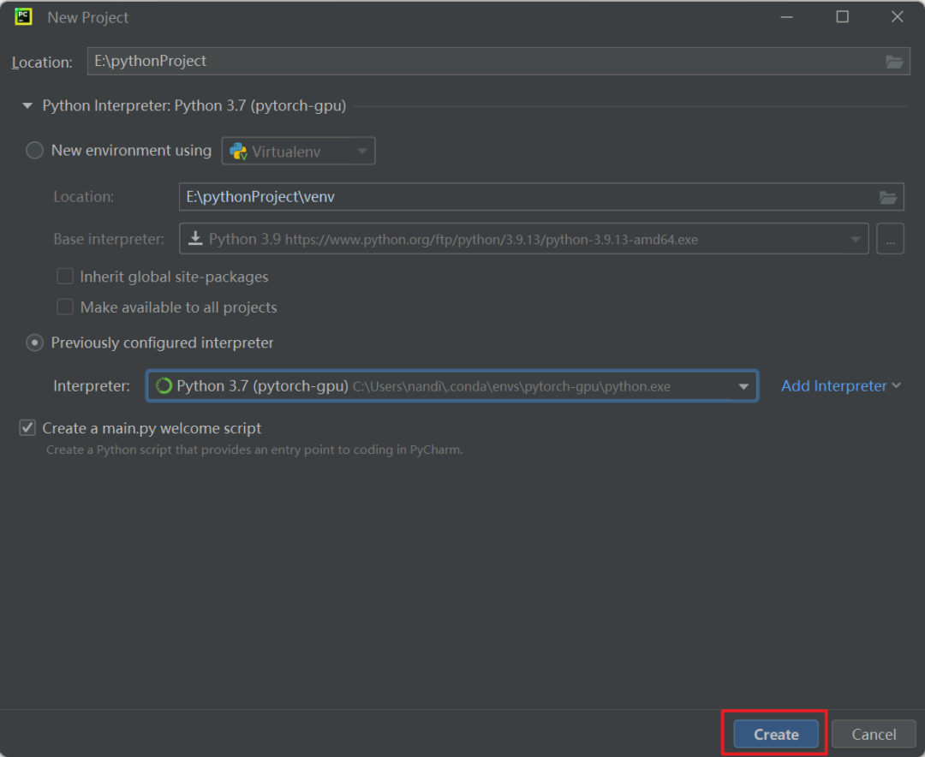
Task: Click the Add Interpreter link
Action: click(833, 386)
